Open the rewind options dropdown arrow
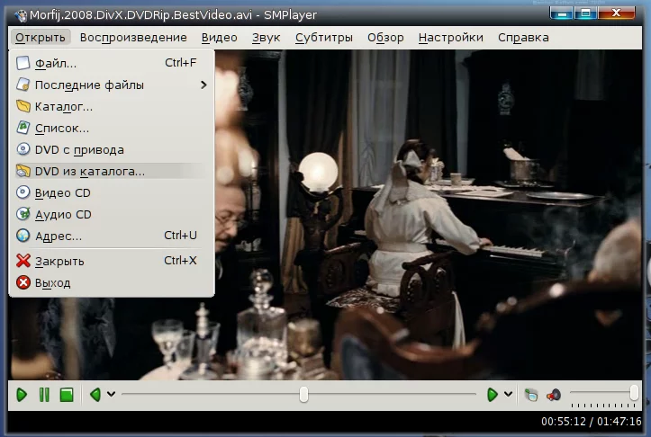 click(112, 394)
